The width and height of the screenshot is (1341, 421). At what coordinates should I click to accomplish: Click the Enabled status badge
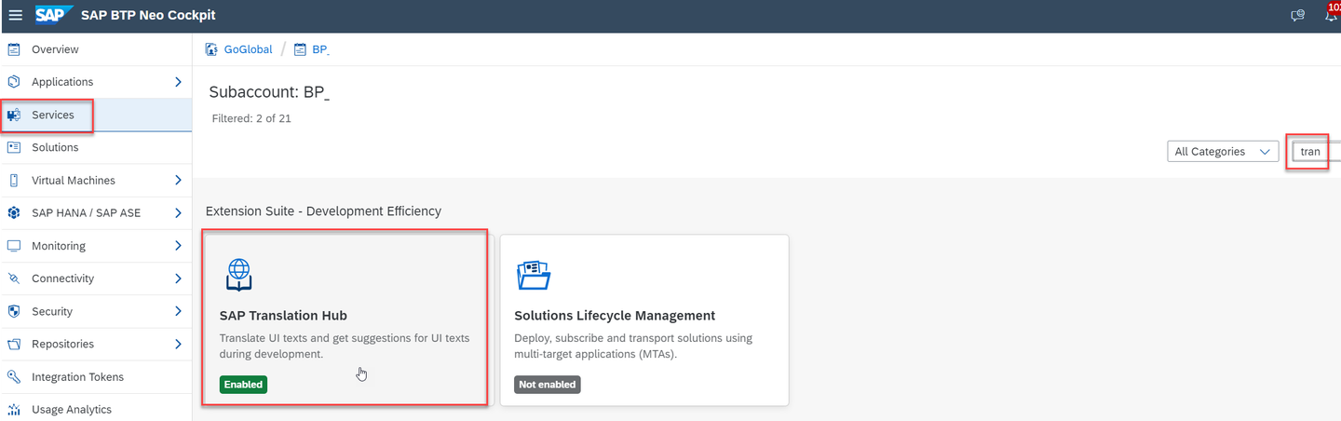click(243, 385)
